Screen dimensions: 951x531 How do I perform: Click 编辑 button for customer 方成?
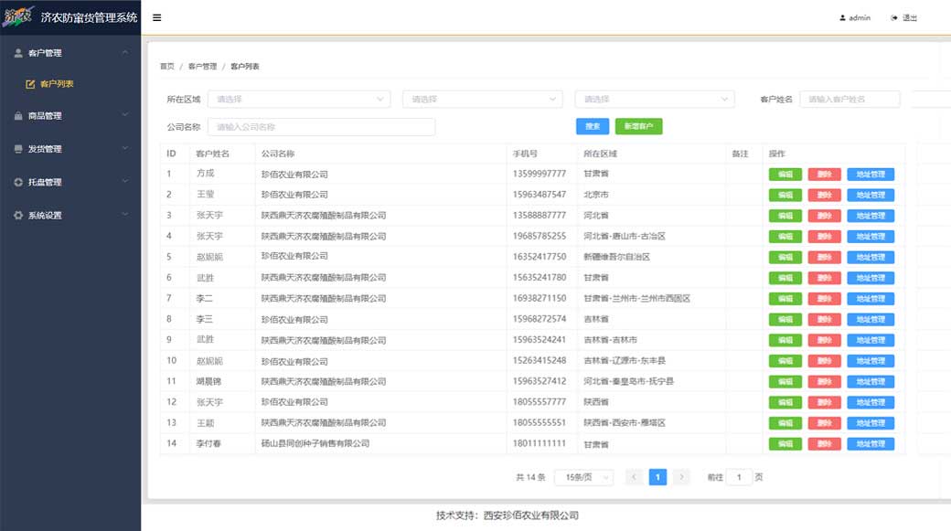785,175
